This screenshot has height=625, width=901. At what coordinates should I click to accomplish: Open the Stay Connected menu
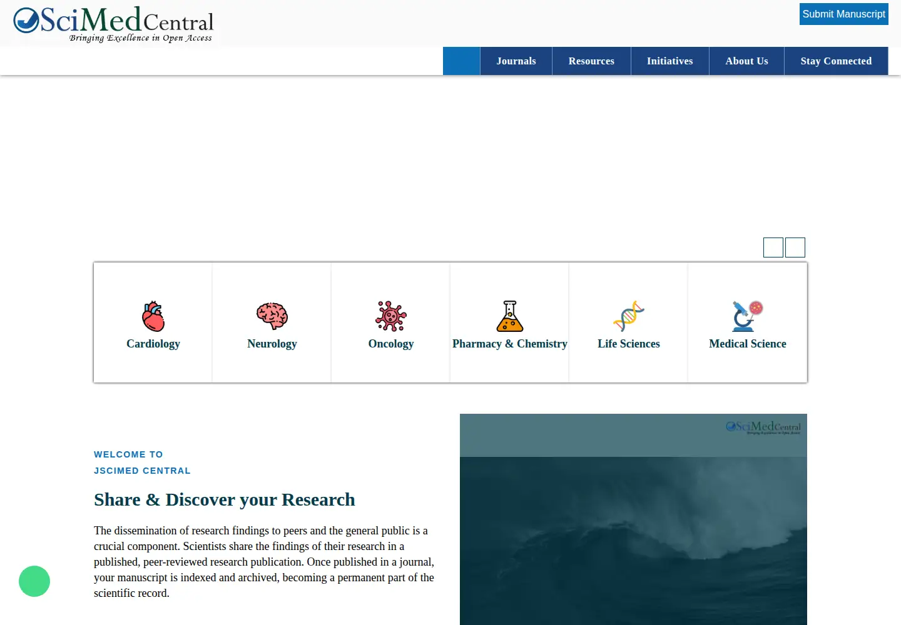(836, 61)
